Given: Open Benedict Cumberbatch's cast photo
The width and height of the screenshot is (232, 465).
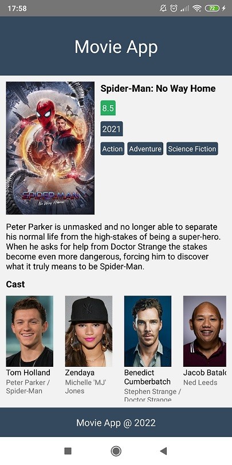Looking at the screenshot, I should pyautogui.click(x=148, y=331).
